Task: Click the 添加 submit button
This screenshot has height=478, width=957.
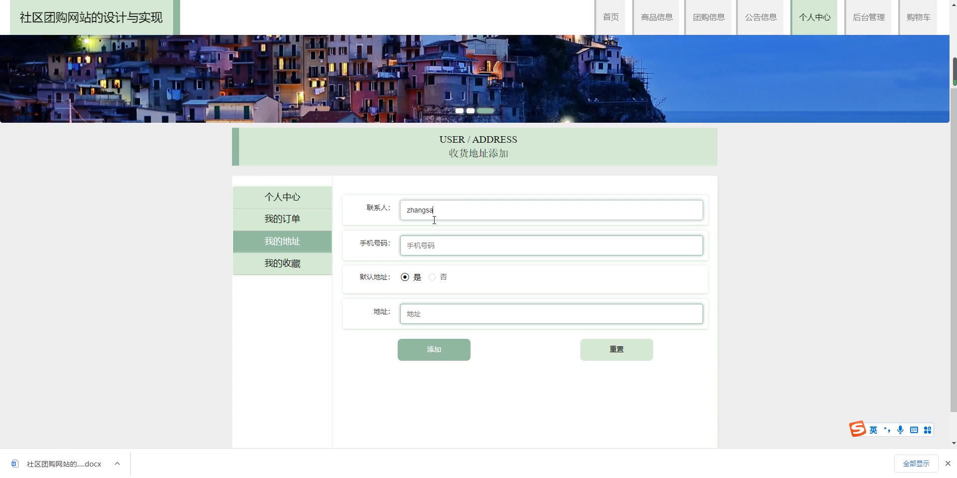Action: [x=434, y=350]
